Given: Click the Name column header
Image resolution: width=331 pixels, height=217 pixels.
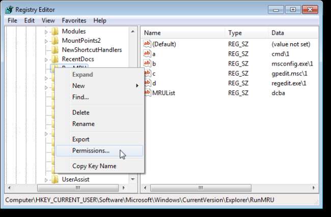Looking at the screenshot, I should [x=183, y=33].
